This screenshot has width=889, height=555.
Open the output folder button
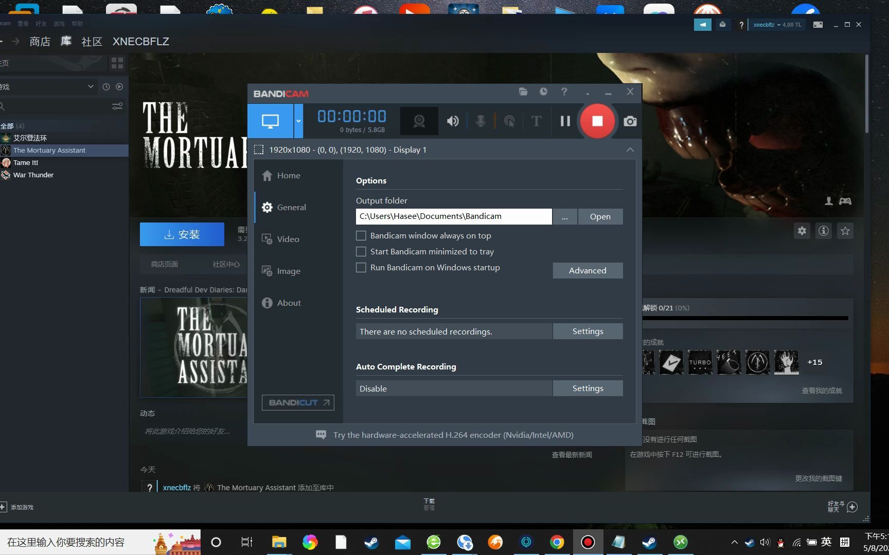(600, 216)
